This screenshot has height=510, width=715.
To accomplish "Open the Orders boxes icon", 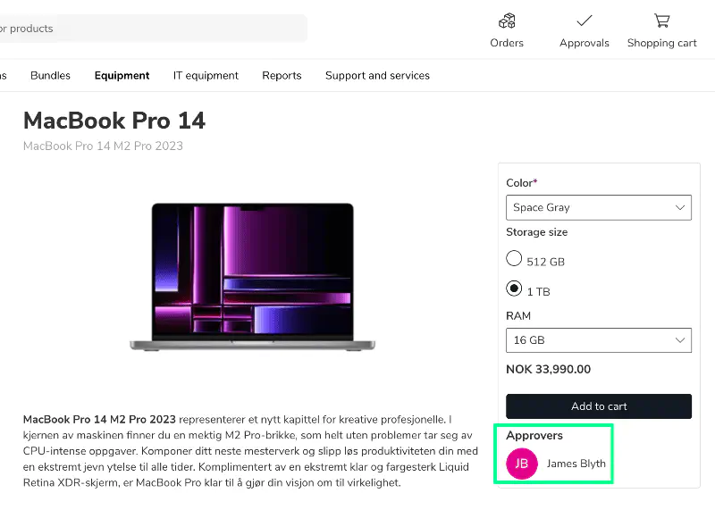I will tap(507, 21).
